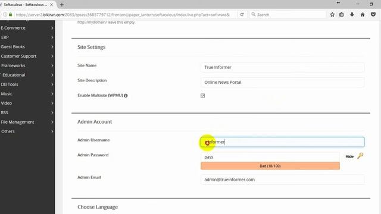Viewport: 381px width, 214px height.
Task: Close the Softaculous tab
Action: click(52, 5)
